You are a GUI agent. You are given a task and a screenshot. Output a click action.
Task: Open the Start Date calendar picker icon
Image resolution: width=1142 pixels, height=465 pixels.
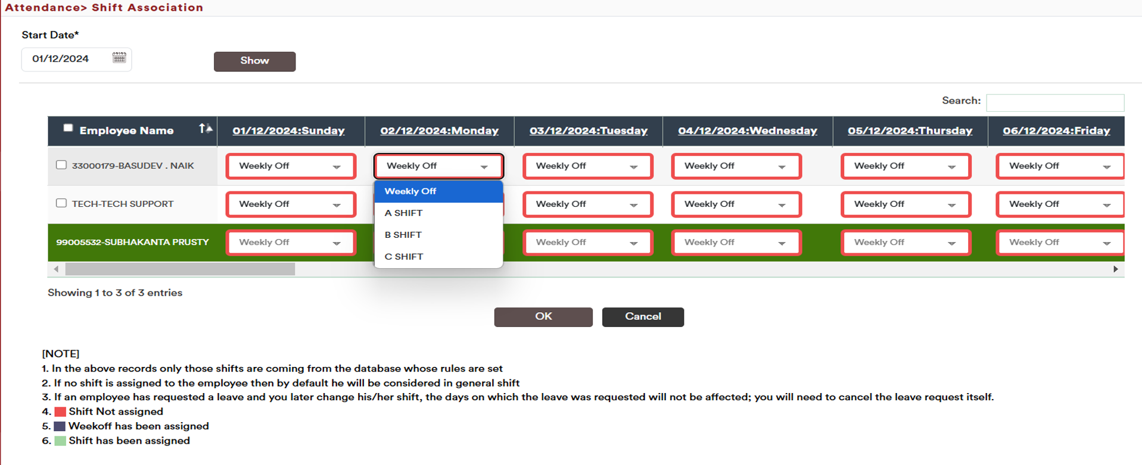119,58
